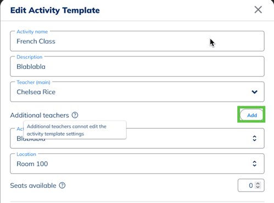This screenshot has width=274, height=203.
Task: Click the Additional teachers label text
Action: coord(40,115)
